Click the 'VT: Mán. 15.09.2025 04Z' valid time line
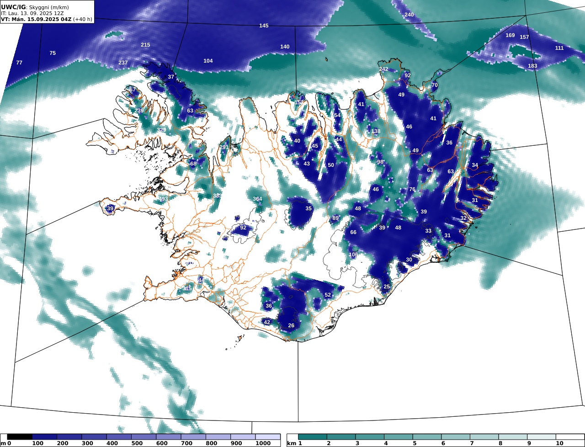Viewport: 585px width, 447px height. click(36, 20)
